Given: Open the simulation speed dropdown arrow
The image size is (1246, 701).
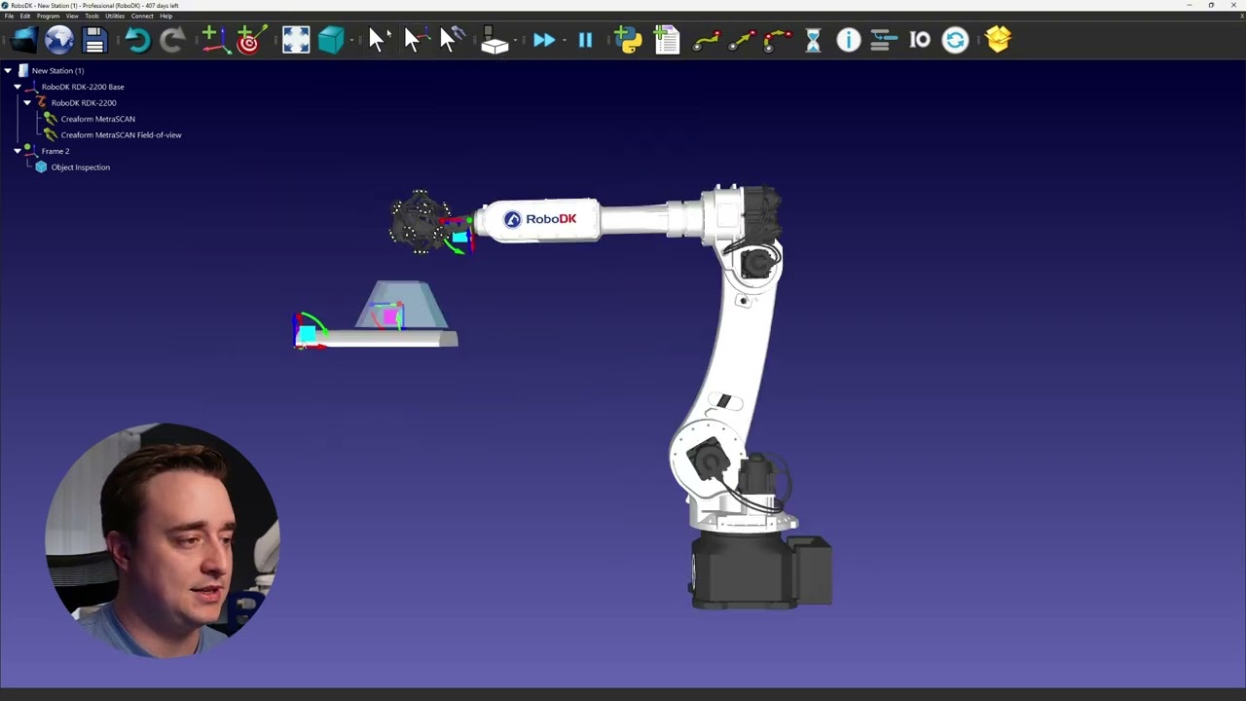Looking at the screenshot, I should (563, 40).
